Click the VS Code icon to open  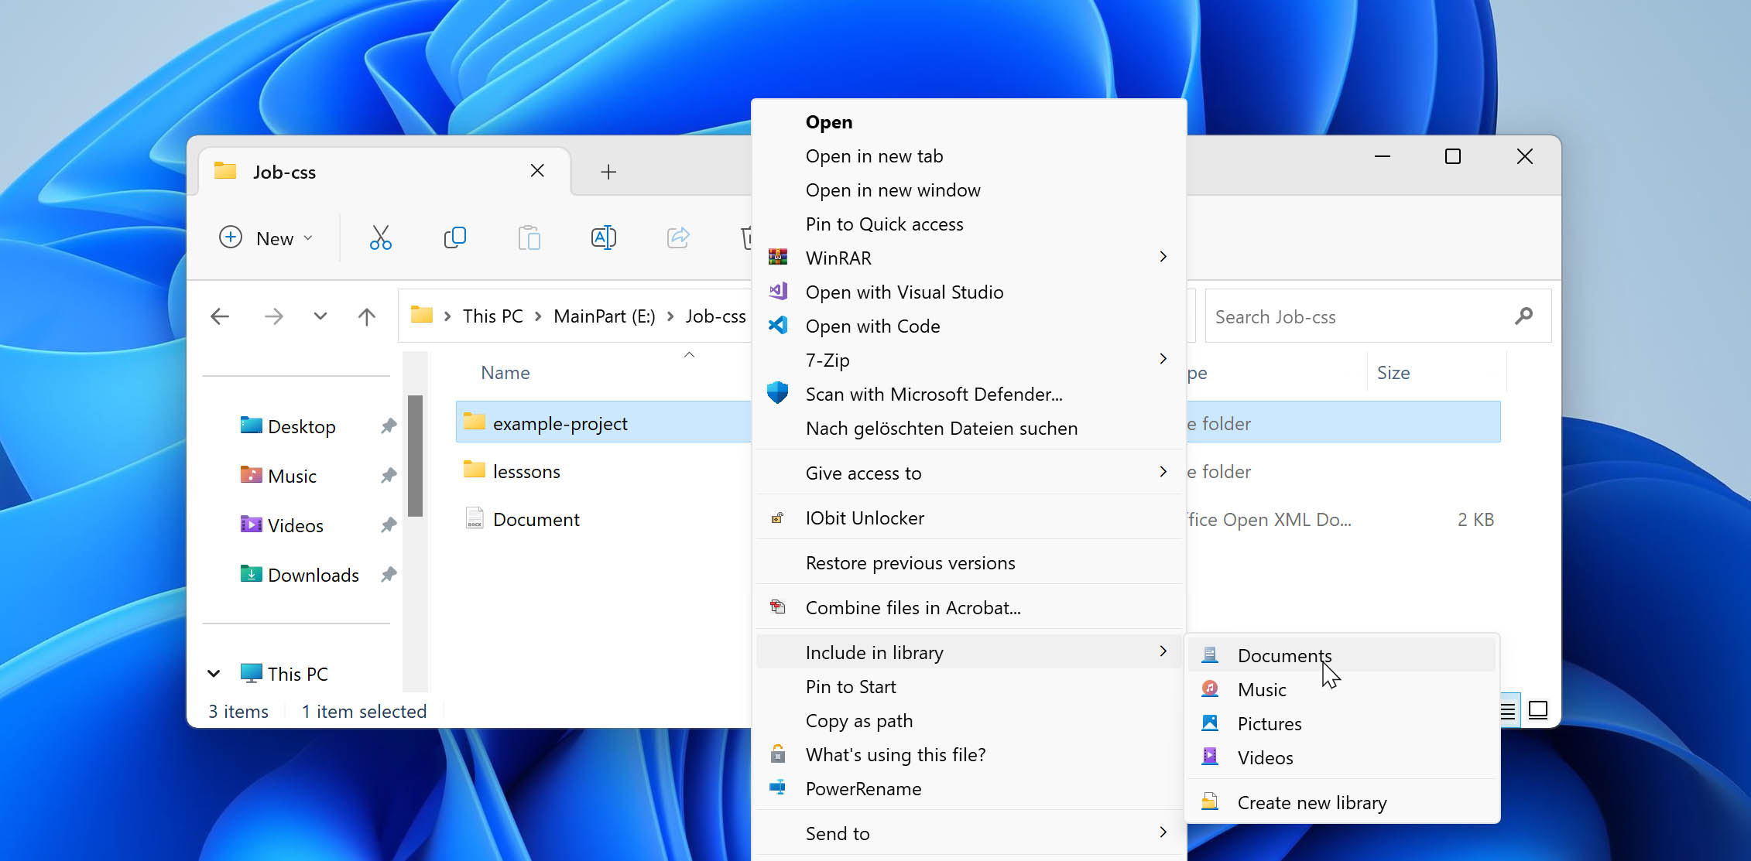click(778, 325)
